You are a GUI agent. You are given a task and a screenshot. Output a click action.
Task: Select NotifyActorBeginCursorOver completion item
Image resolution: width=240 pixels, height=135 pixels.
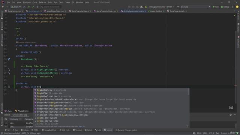(111, 102)
